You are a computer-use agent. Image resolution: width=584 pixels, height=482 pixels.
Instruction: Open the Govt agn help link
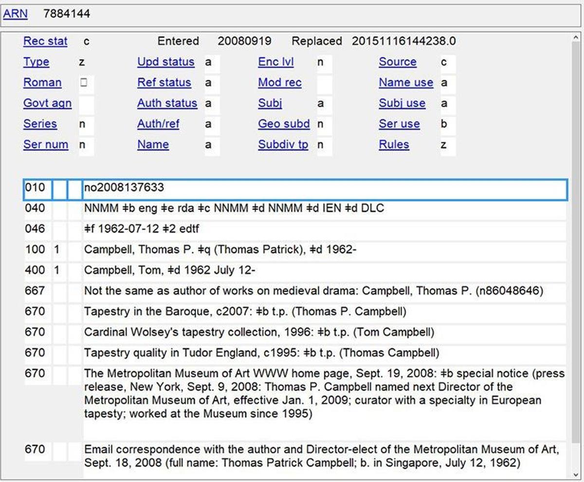47,103
